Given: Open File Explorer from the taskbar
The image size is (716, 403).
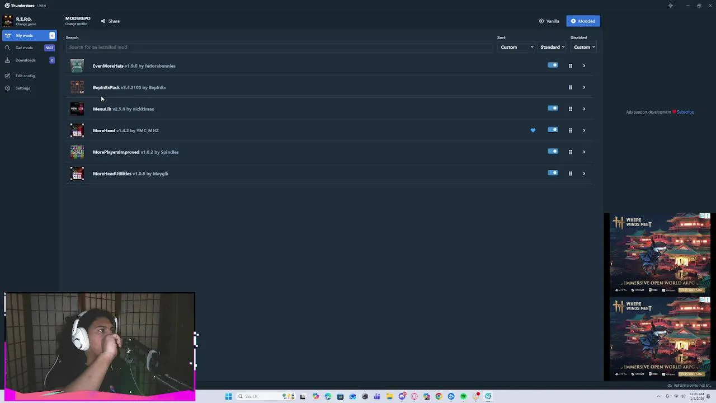Looking at the screenshot, I should (x=389, y=396).
